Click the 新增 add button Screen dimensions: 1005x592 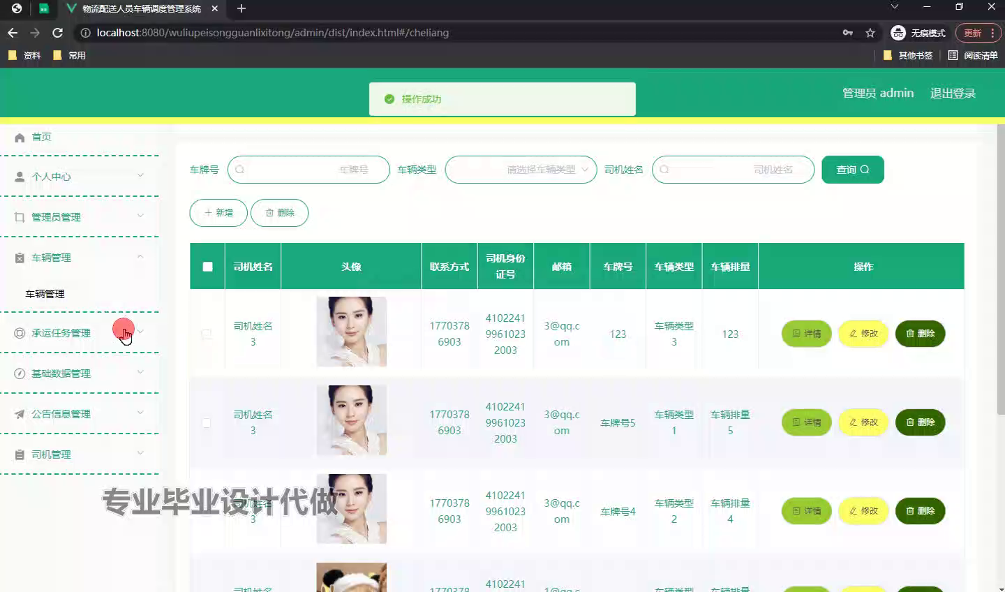218,213
